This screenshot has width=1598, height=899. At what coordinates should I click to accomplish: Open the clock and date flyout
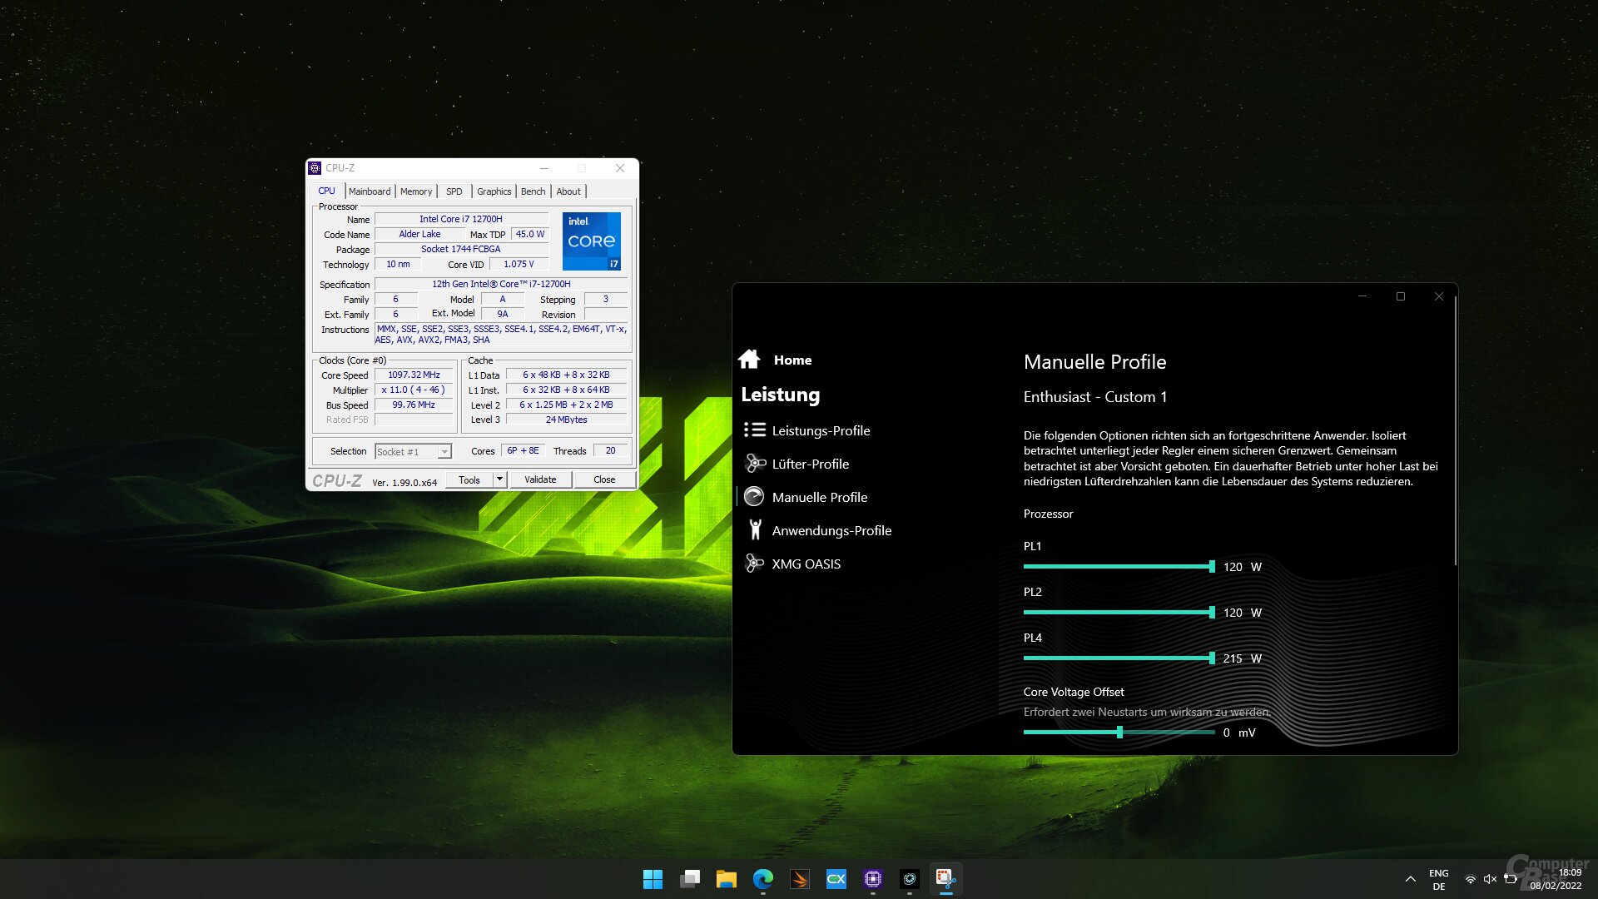[x=1555, y=879]
